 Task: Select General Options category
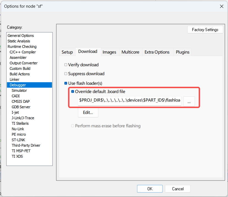point(21,36)
